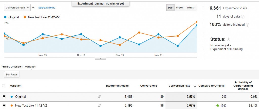Viewport: 259px width, 109px height.
Task: Toggle the select-all checkbox in table header
Action: [x=4, y=86]
